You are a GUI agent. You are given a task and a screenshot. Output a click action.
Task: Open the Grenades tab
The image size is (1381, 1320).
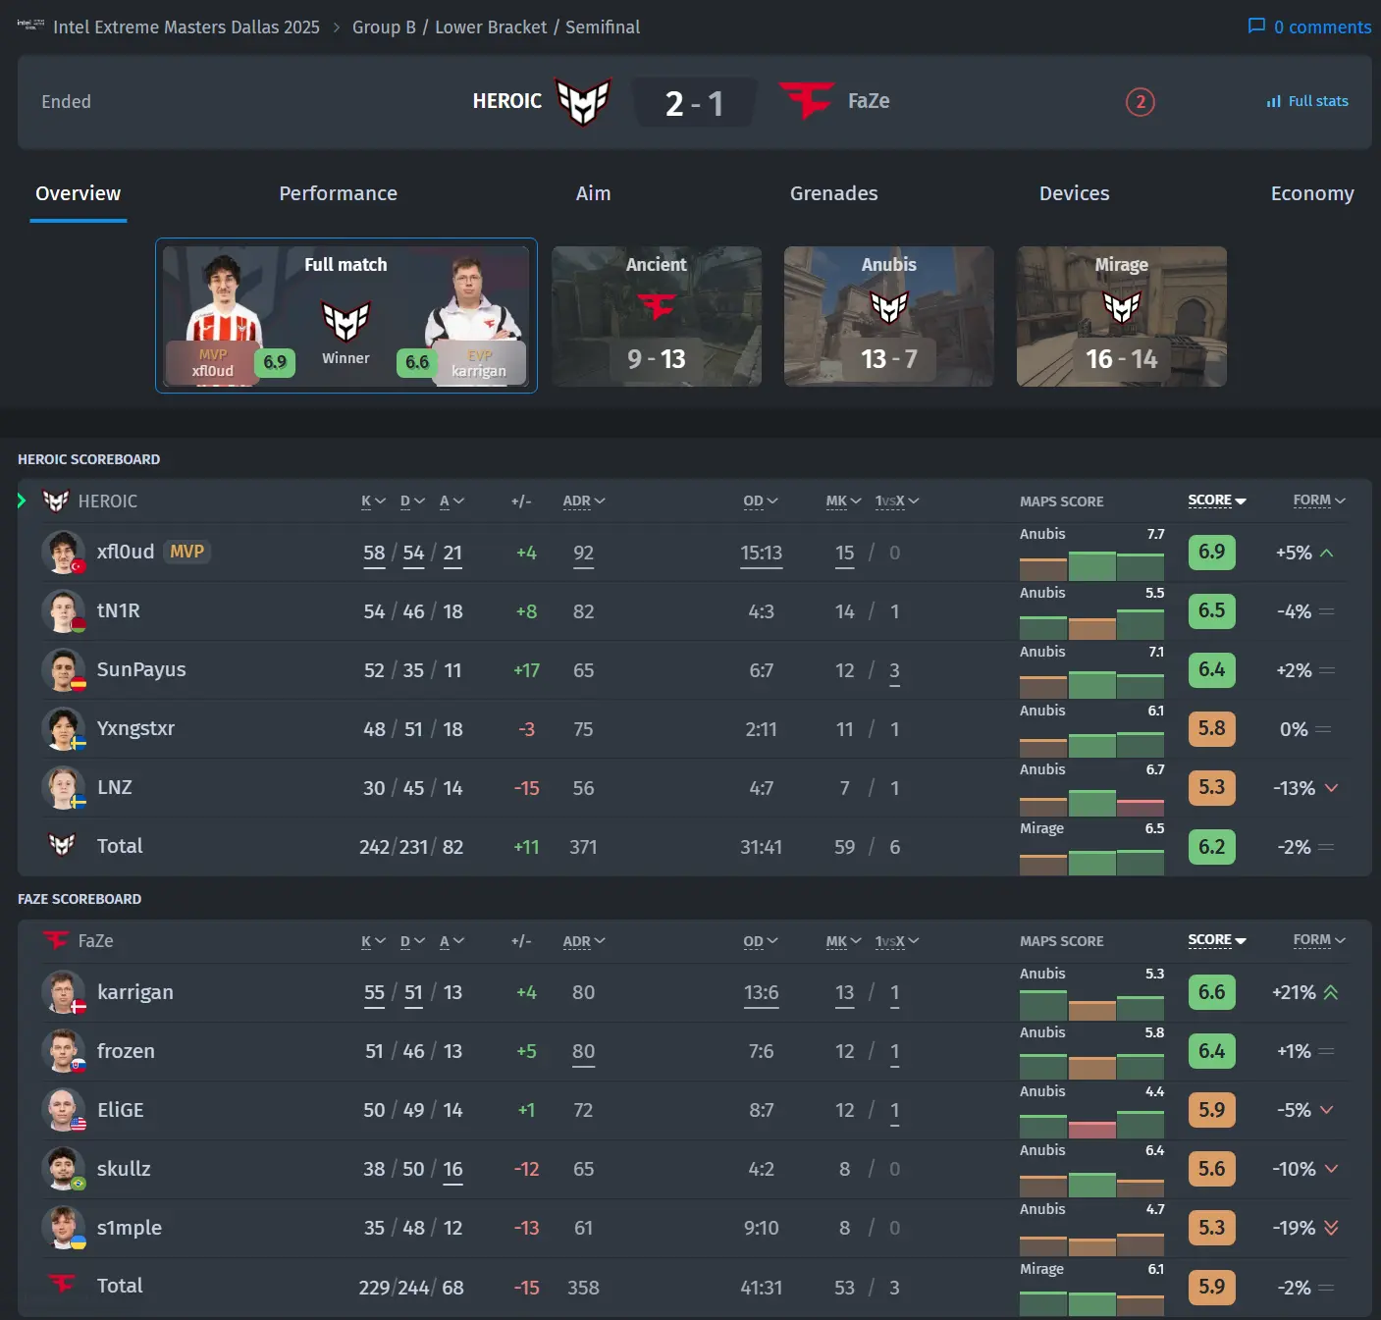[x=834, y=193]
